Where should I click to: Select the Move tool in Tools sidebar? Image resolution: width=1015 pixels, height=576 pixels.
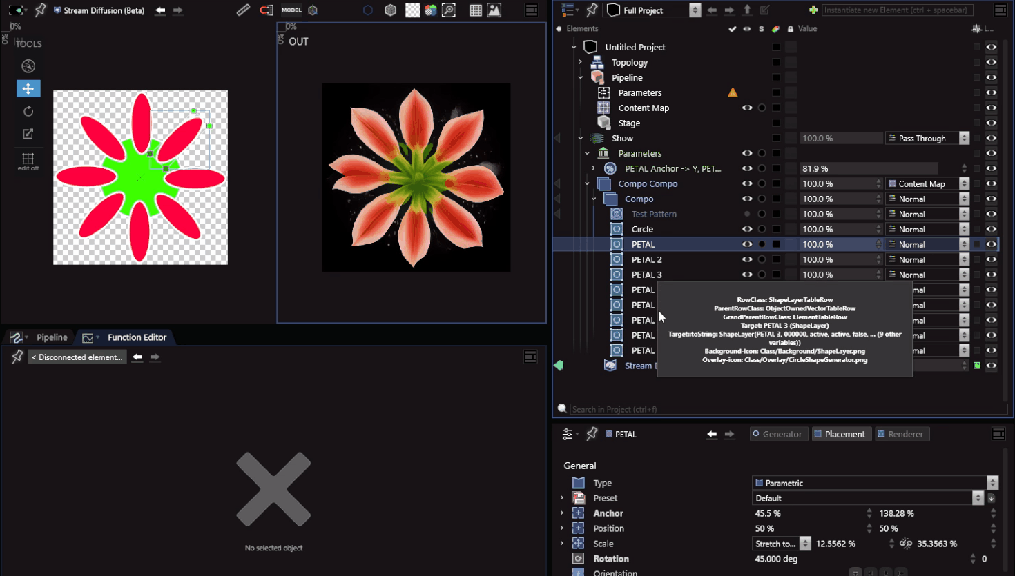[x=28, y=89]
